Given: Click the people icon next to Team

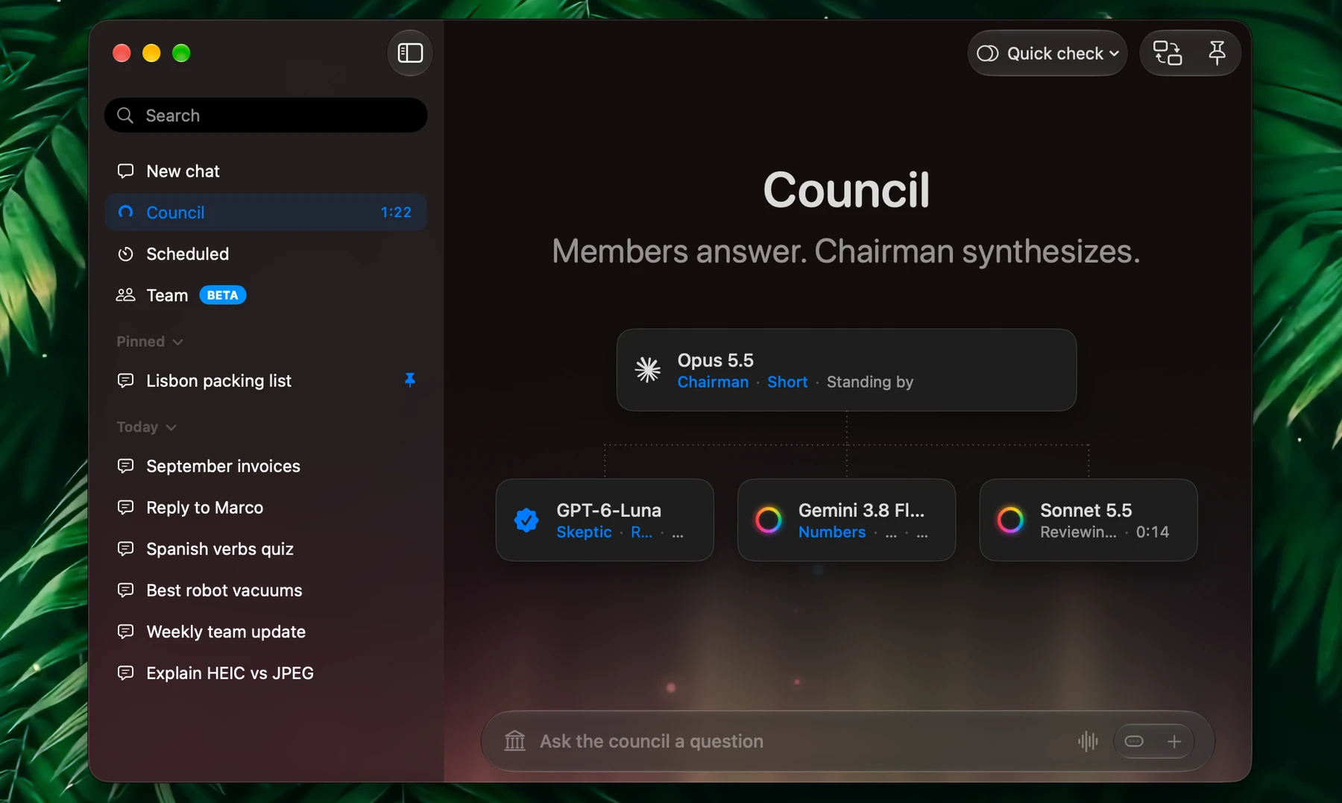Looking at the screenshot, I should (x=125, y=295).
